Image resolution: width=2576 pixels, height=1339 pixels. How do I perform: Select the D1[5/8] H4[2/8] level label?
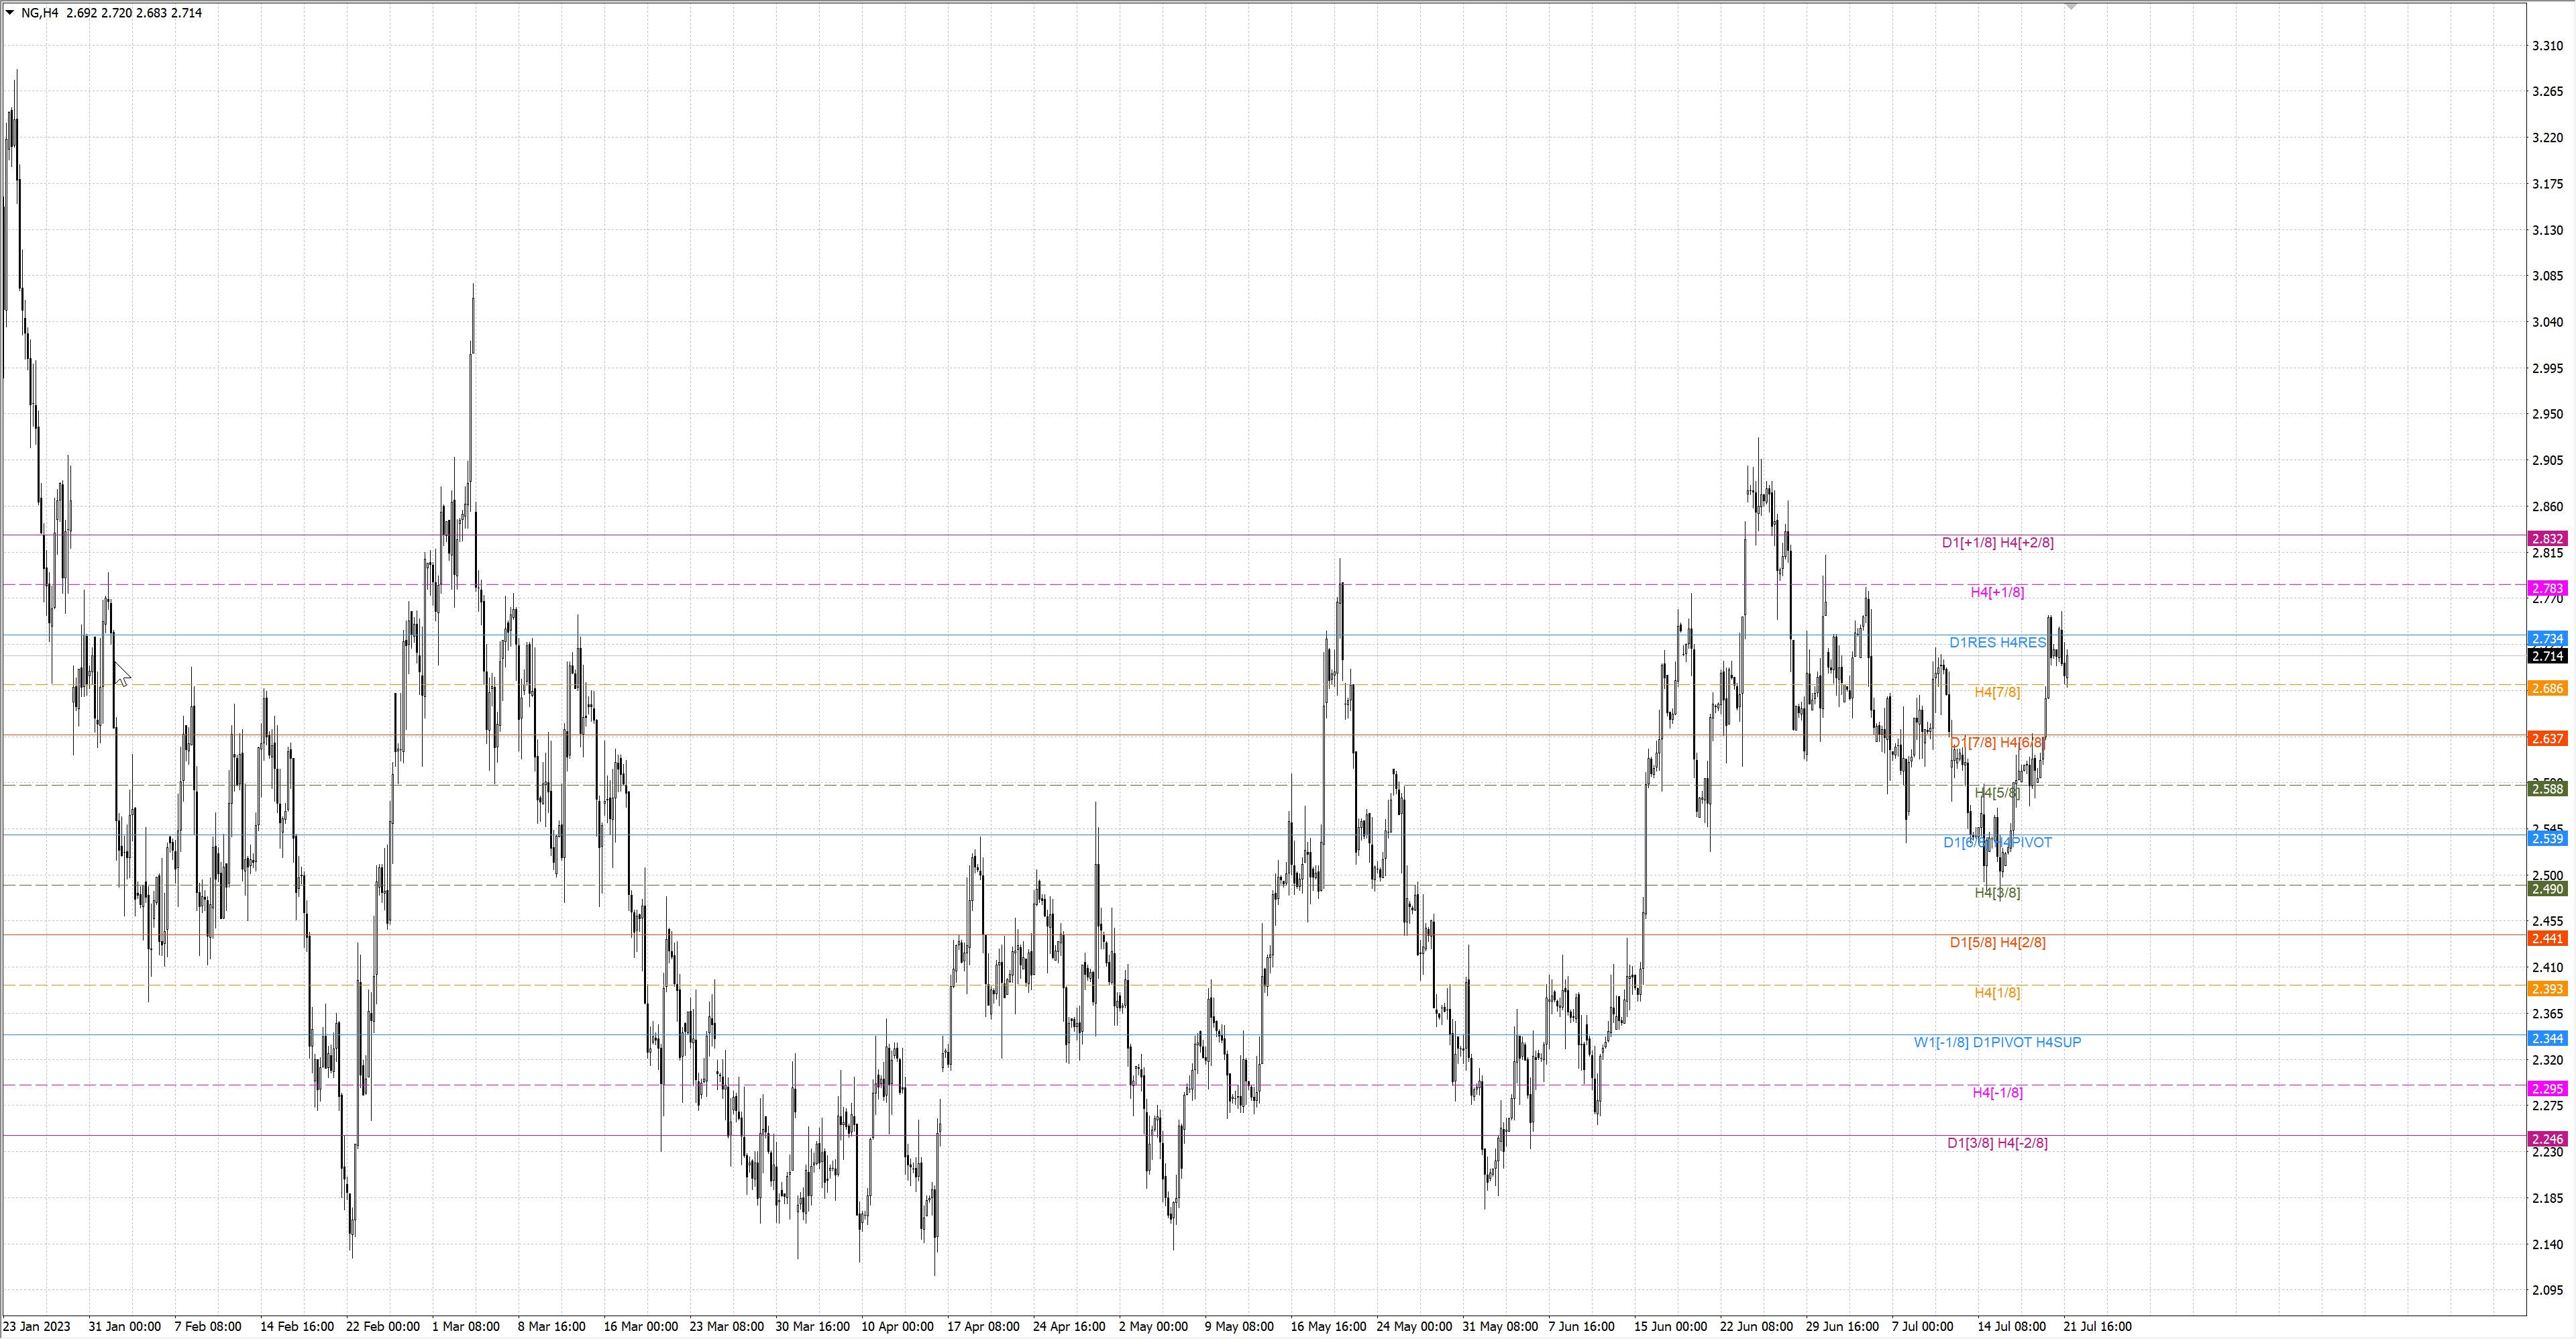1997,942
